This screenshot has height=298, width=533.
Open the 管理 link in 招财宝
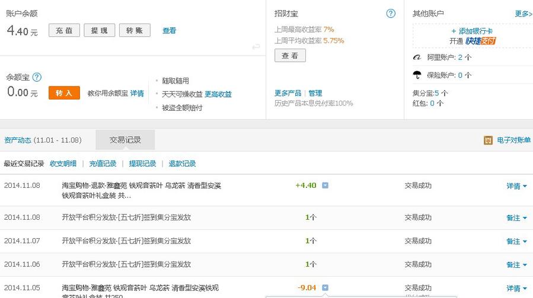point(315,93)
